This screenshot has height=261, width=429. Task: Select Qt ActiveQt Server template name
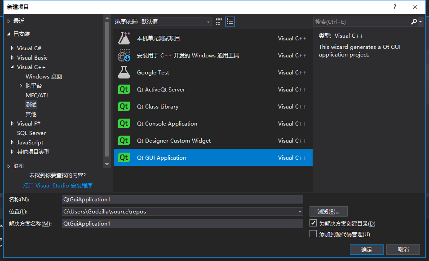pyautogui.click(x=161, y=90)
